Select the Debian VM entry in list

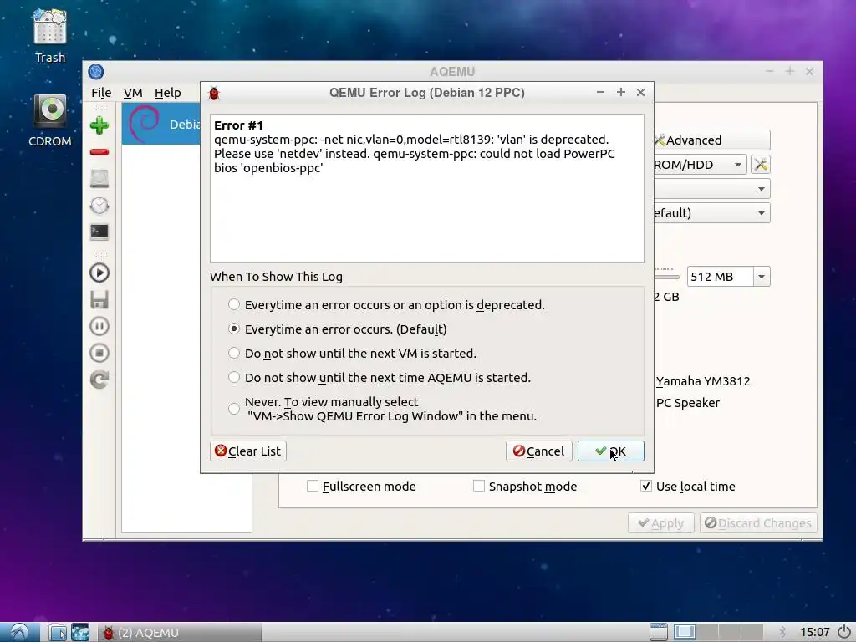pos(161,124)
